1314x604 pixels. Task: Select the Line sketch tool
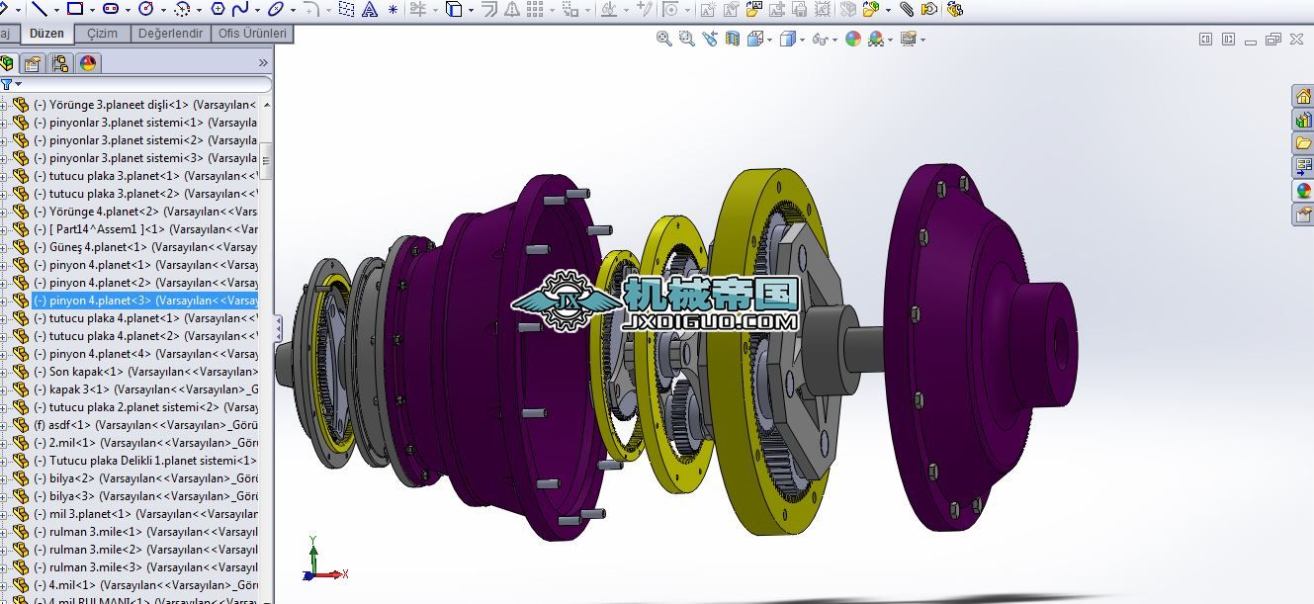[40, 9]
